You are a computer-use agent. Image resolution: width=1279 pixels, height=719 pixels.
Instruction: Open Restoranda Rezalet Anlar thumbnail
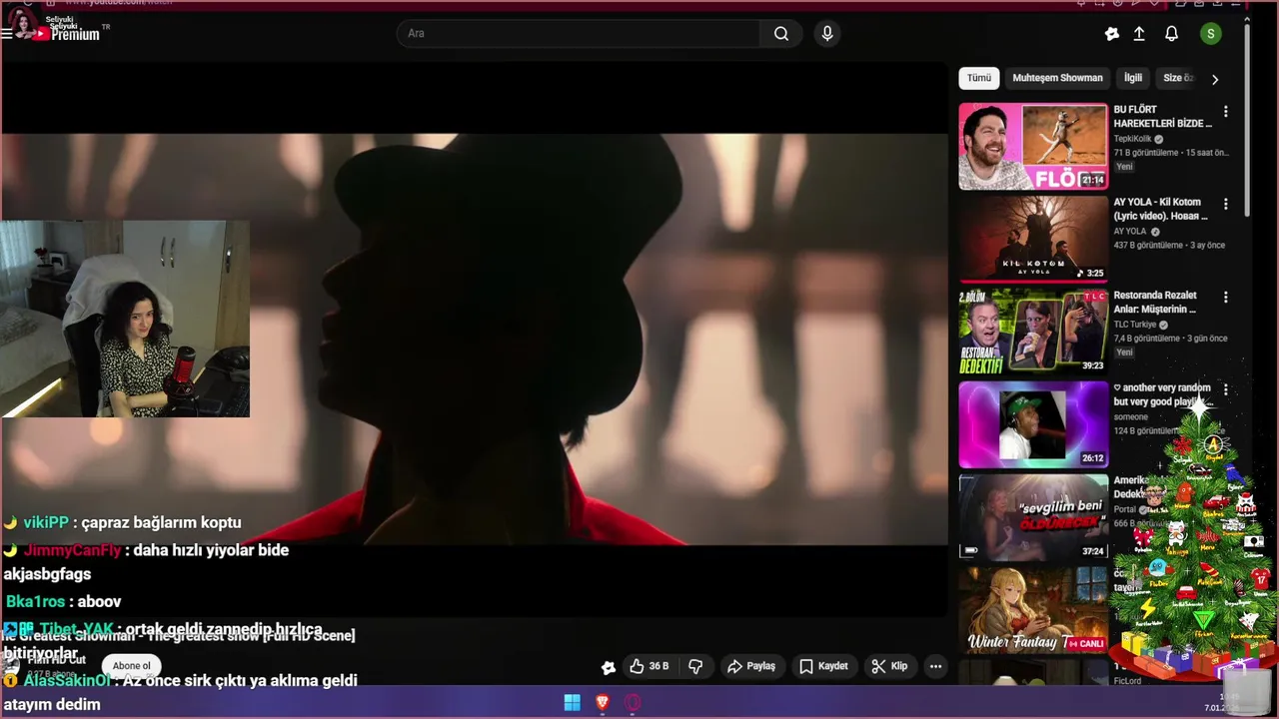click(1033, 332)
